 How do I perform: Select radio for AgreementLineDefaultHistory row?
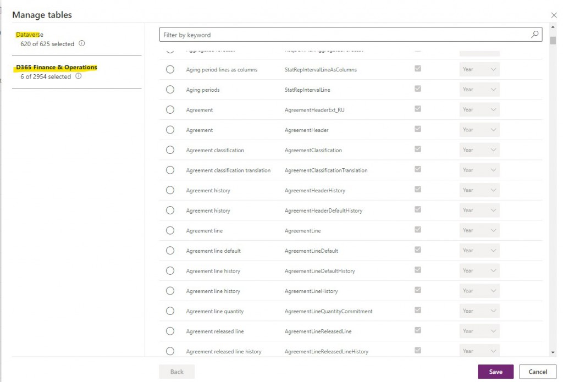click(x=170, y=270)
